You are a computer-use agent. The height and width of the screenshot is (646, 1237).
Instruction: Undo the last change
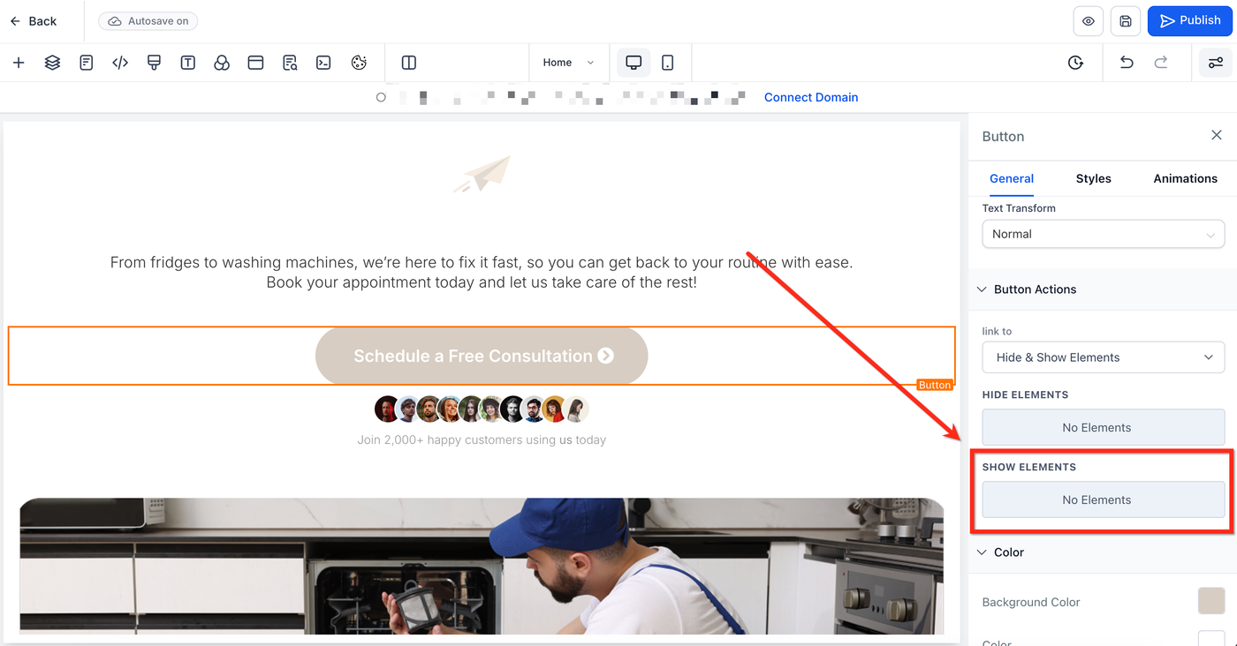[x=1127, y=63]
